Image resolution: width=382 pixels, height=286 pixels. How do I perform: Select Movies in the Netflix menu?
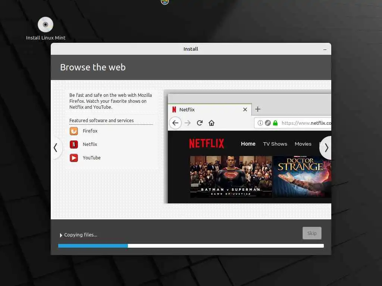[303, 144]
